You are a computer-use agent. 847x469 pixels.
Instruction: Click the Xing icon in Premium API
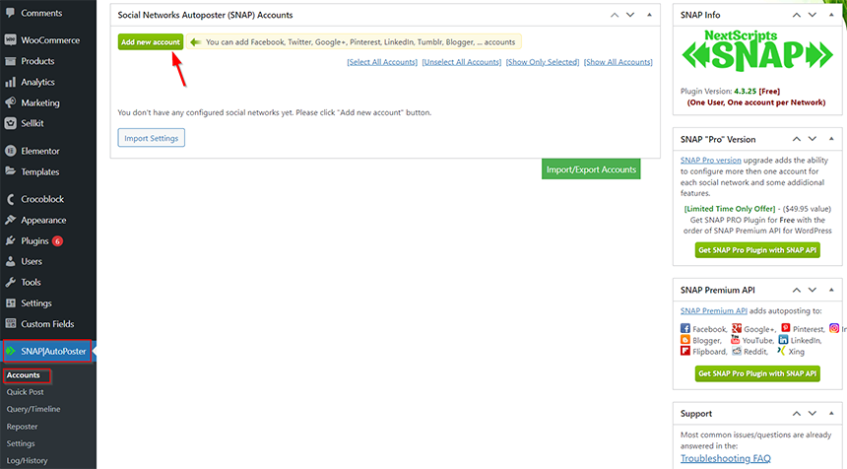click(x=781, y=351)
